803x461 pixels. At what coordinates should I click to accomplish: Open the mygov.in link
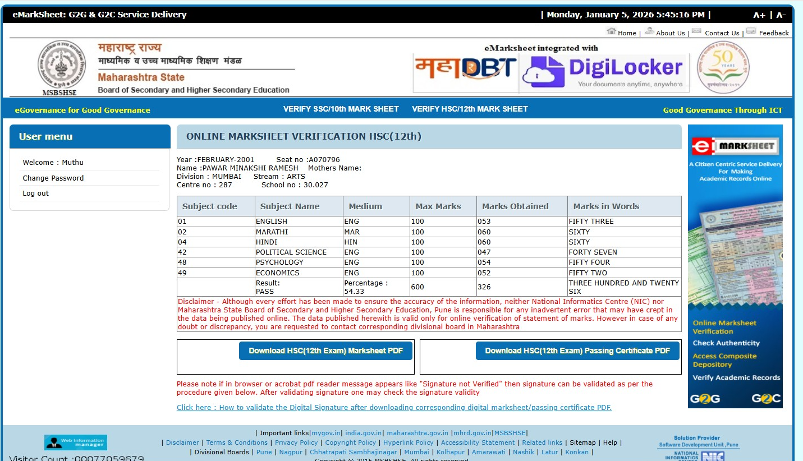(x=326, y=433)
